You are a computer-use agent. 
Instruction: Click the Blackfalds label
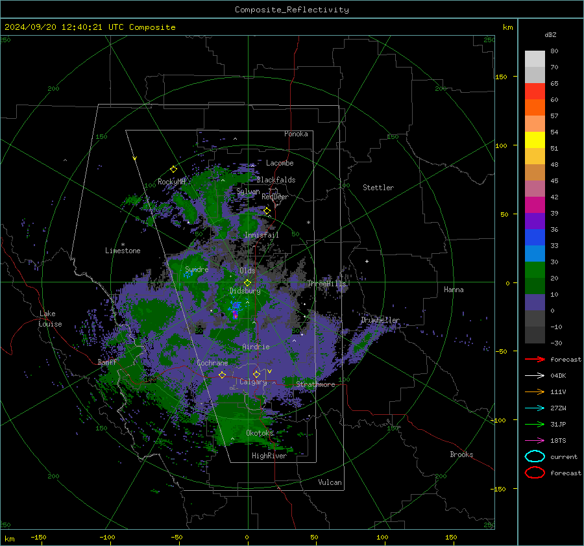click(x=276, y=180)
